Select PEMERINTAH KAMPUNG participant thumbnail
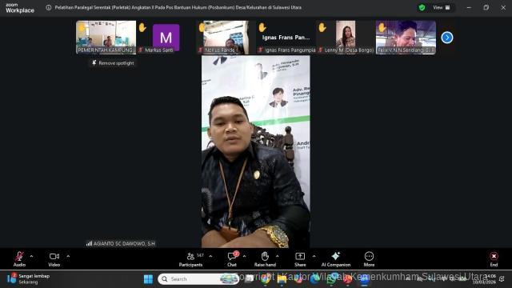 (106, 38)
